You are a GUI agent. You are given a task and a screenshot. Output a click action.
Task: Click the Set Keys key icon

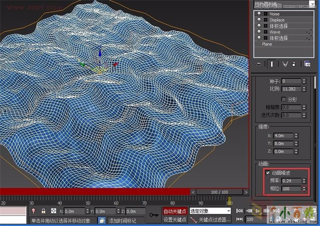(154, 215)
